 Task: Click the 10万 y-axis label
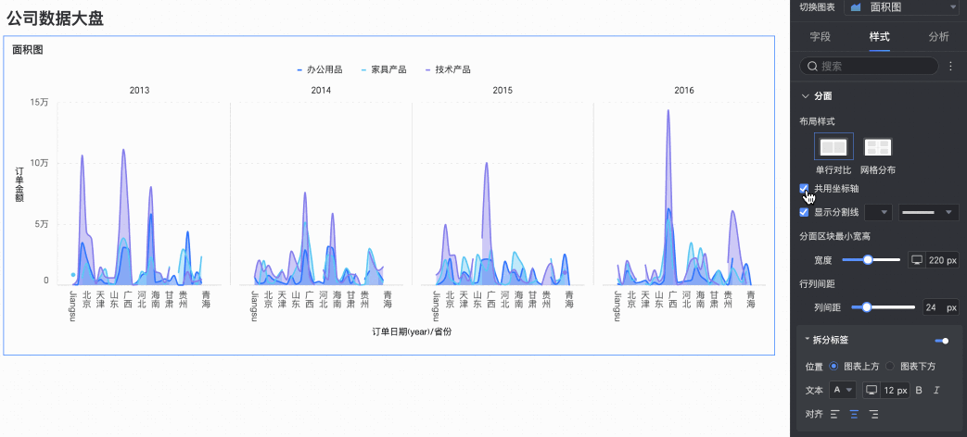[39, 163]
